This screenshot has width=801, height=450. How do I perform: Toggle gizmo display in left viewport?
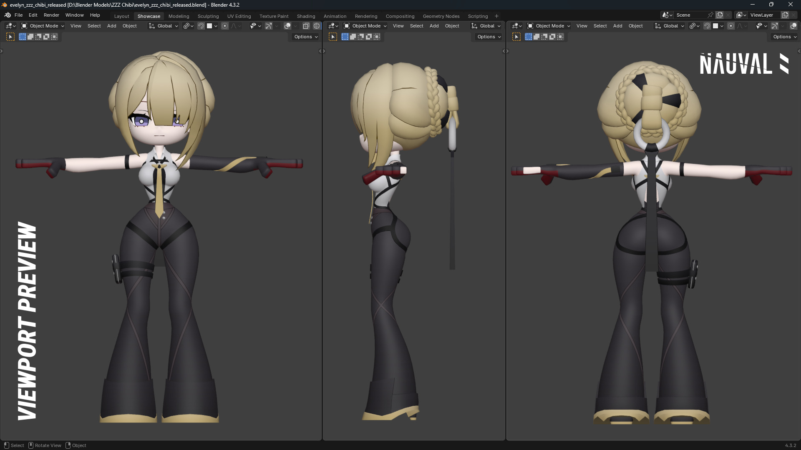[268, 26]
